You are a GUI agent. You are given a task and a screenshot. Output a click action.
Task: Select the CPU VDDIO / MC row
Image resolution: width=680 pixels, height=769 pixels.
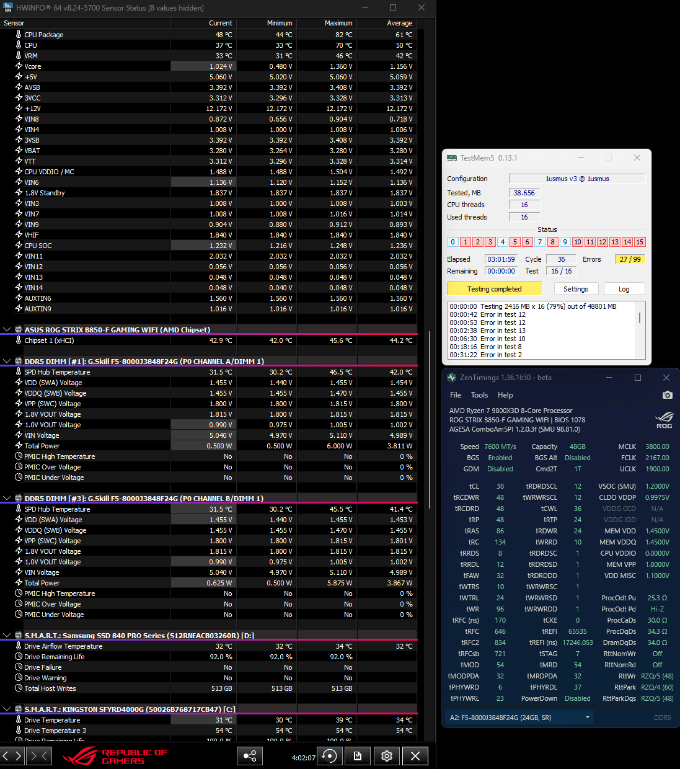[x=208, y=172]
